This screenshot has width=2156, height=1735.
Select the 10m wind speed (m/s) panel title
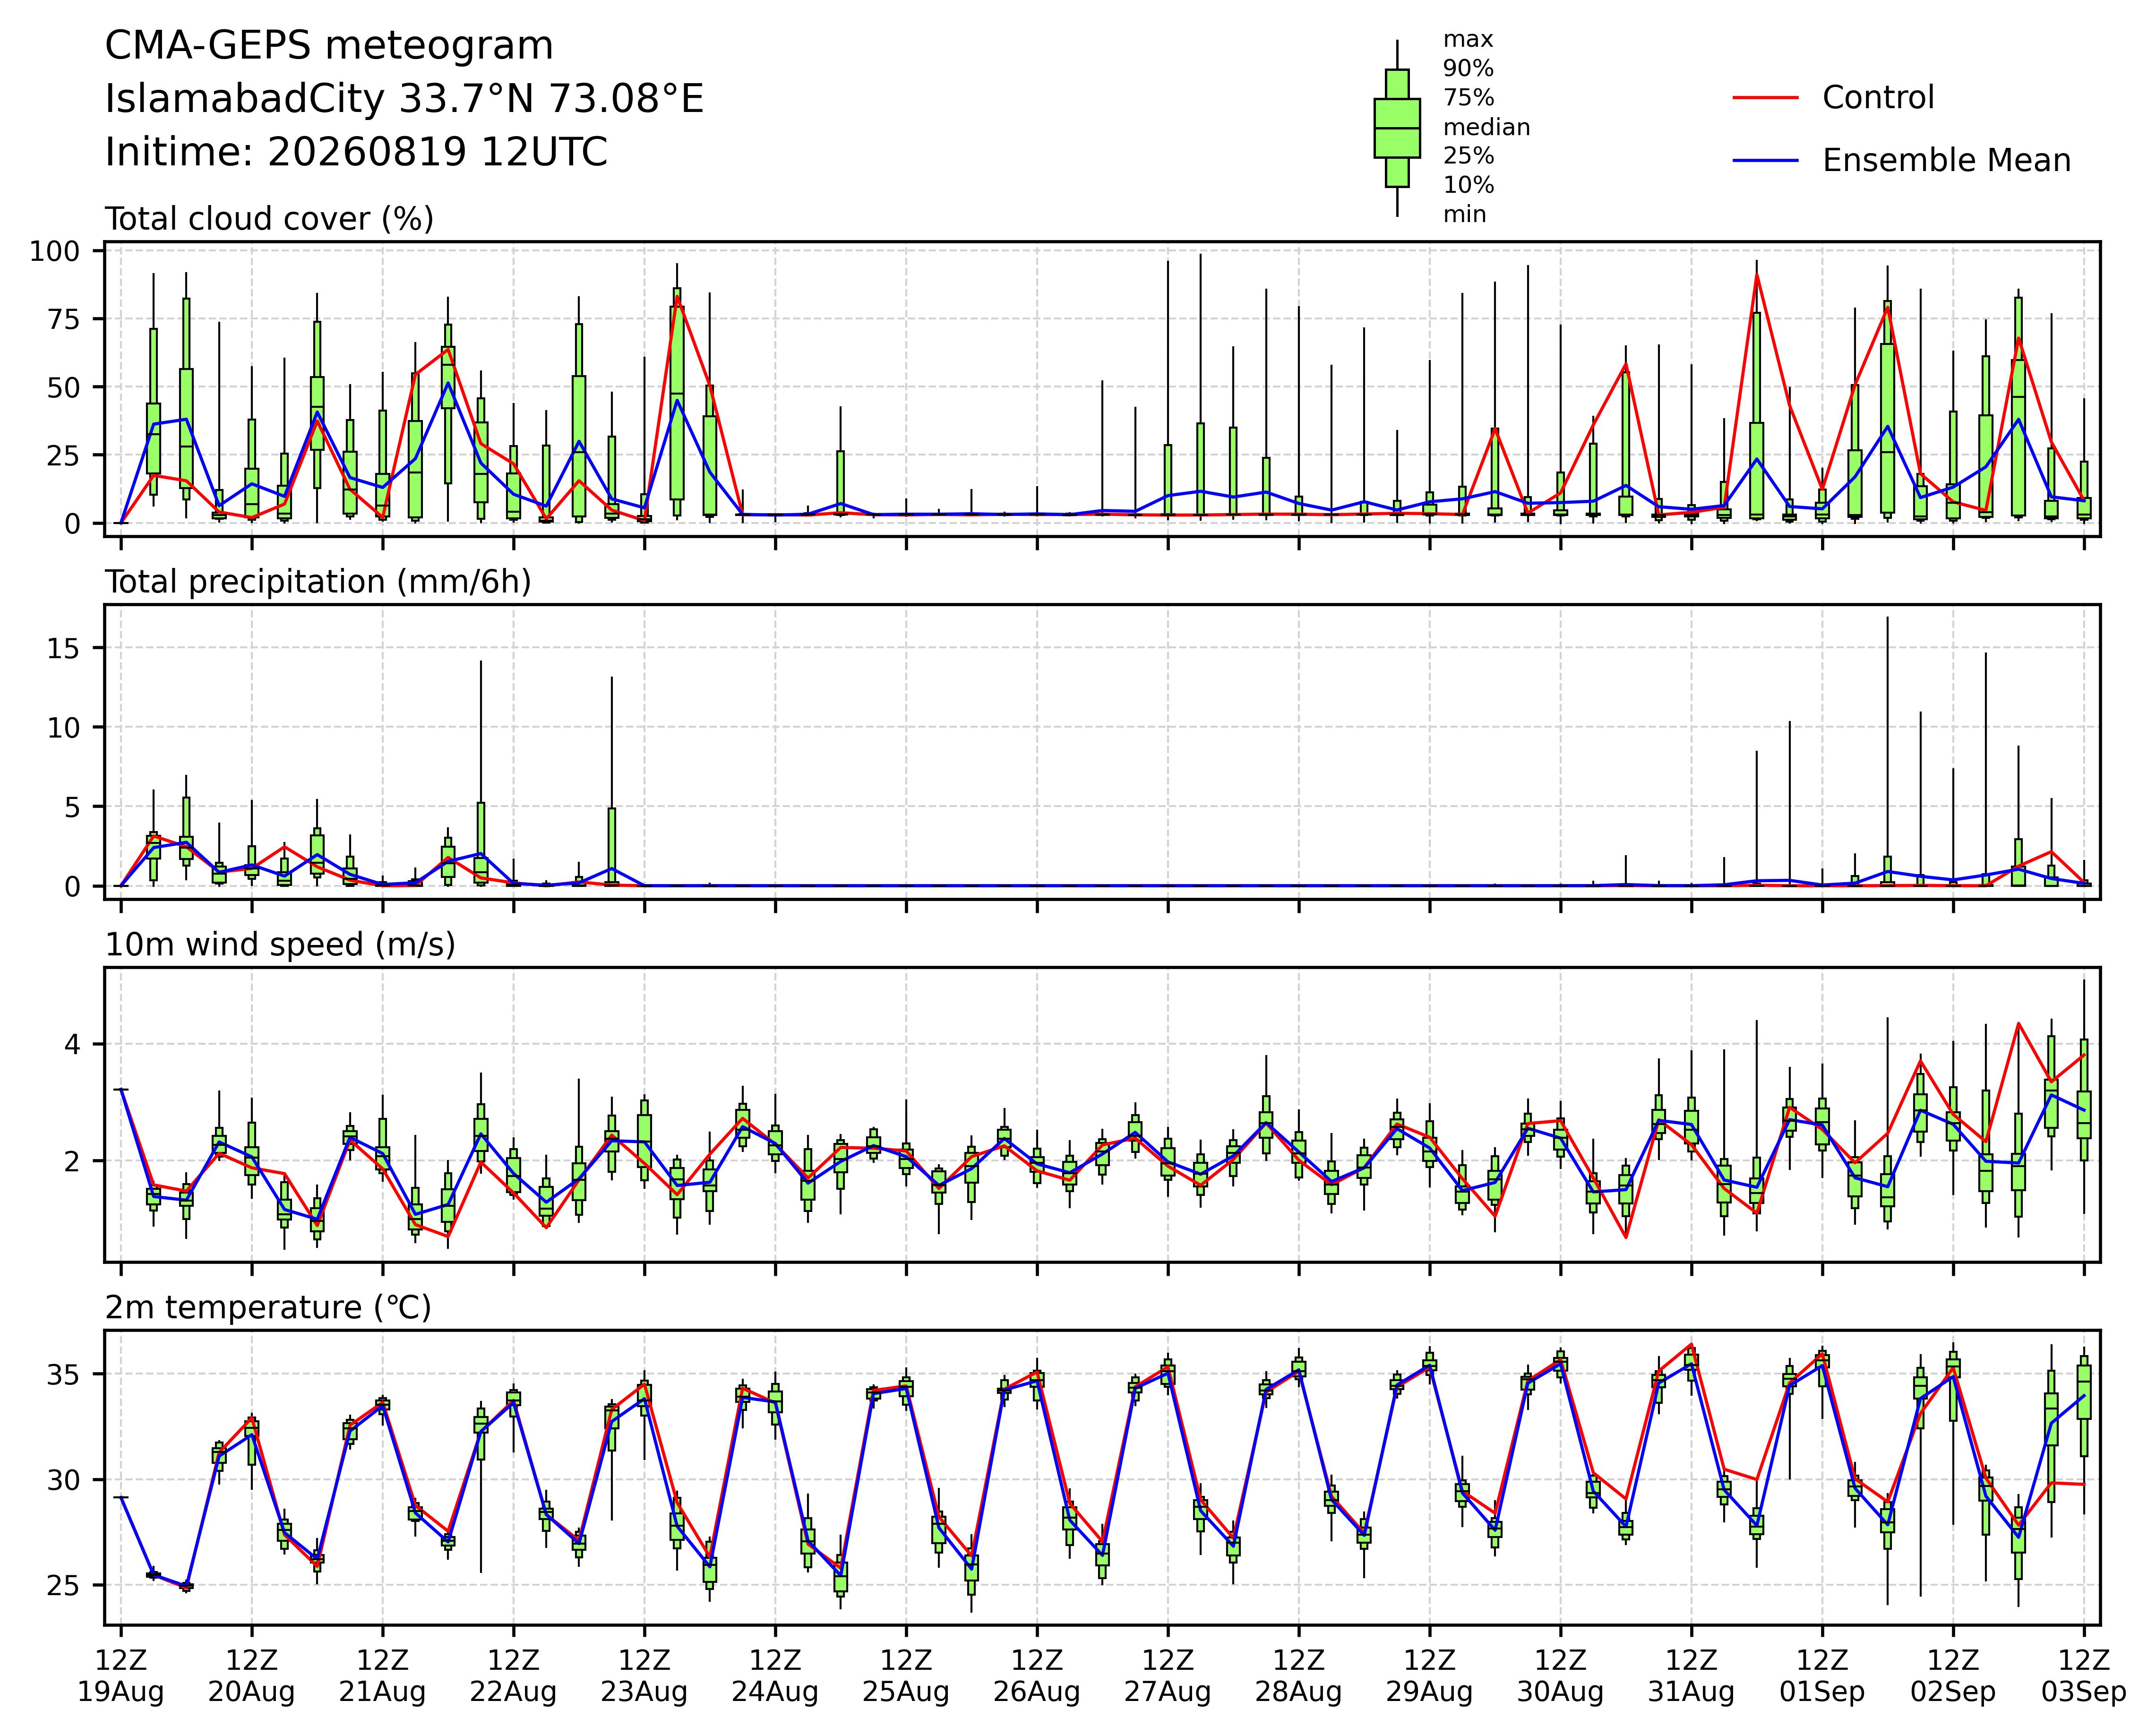point(280,945)
